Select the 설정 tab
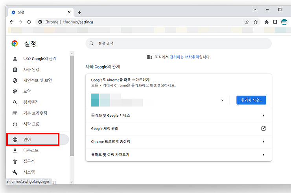The width and height of the screenshot is (291, 193). click(x=41, y=13)
